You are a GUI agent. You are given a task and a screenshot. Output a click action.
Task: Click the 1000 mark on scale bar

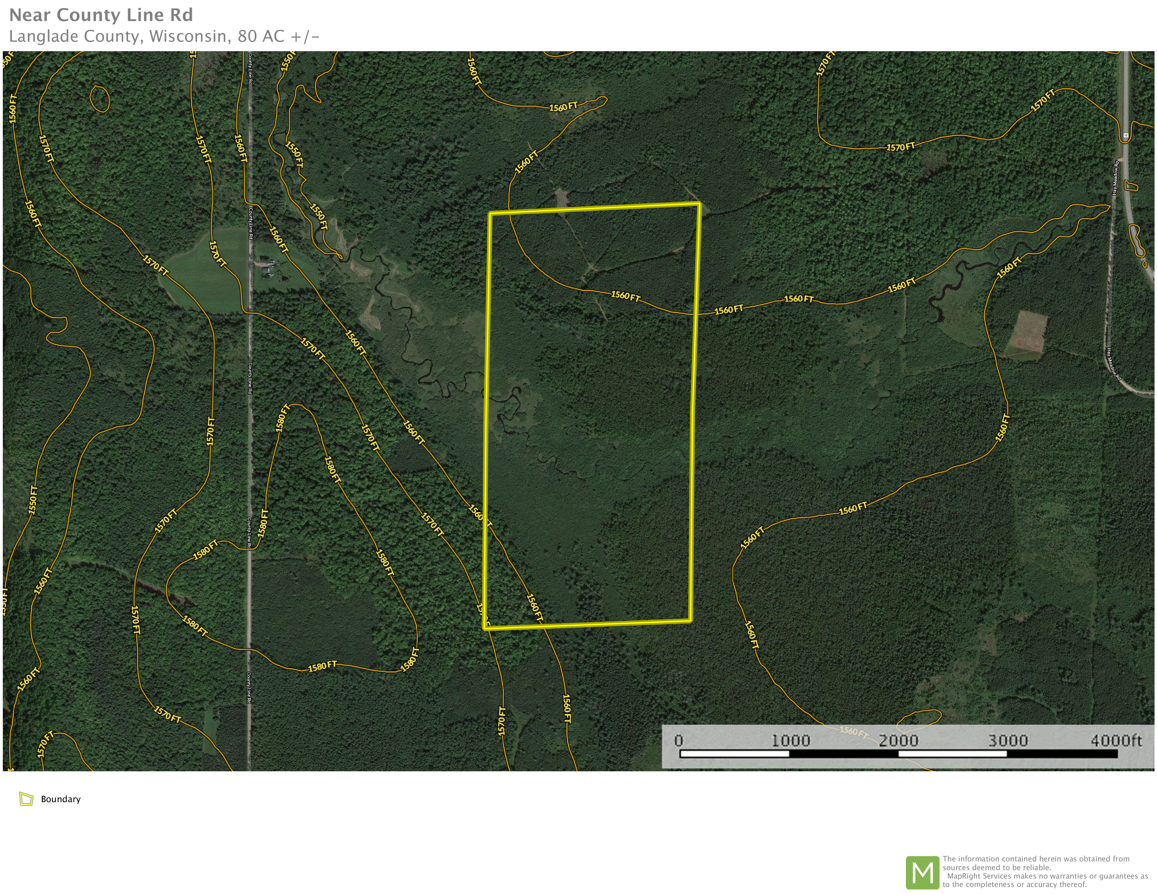click(790, 740)
